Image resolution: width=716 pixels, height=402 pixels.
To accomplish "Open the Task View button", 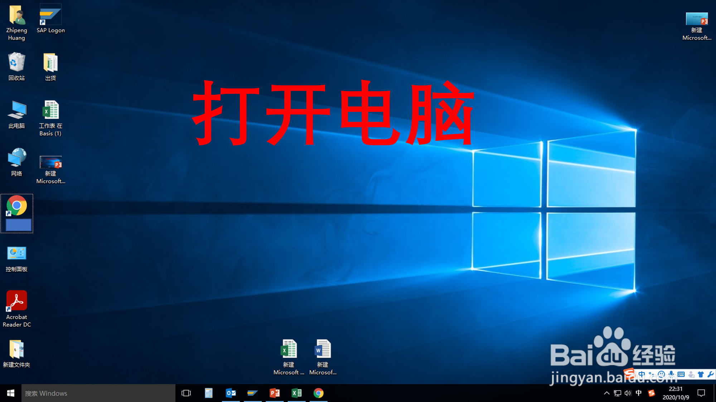I will 186,393.
